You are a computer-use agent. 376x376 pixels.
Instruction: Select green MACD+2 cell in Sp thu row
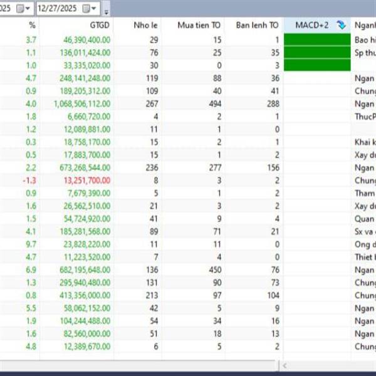317,52
